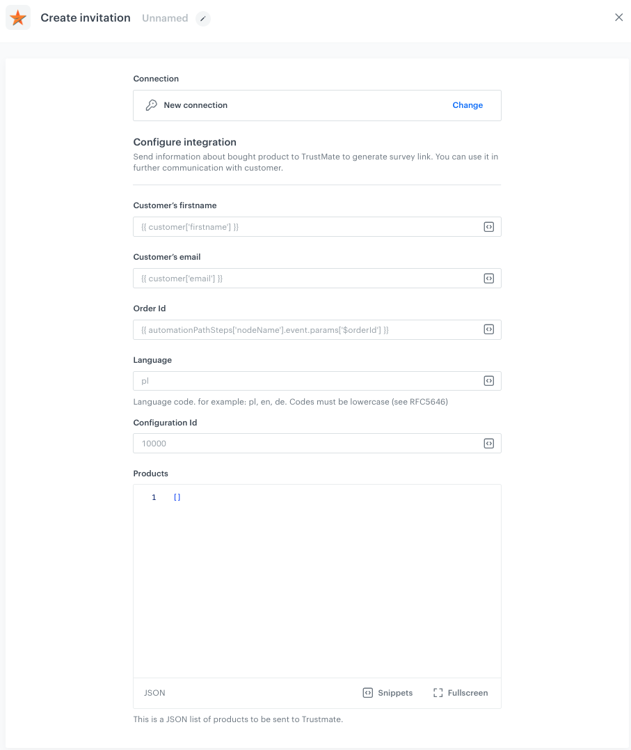Open snippet picker for Order Id field
This screenshot has width=631, height=750.
488,329
